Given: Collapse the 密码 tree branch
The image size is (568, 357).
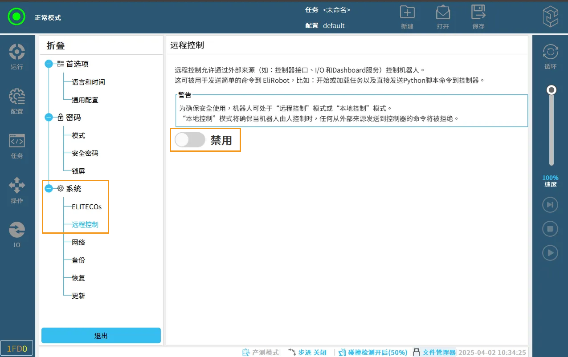Looking at the screenshot, I should click(48, 117).
